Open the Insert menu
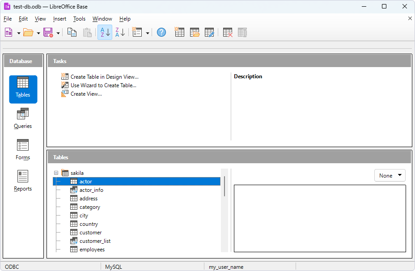This screenshot has height=271, width=415. [x=59, y=19]
